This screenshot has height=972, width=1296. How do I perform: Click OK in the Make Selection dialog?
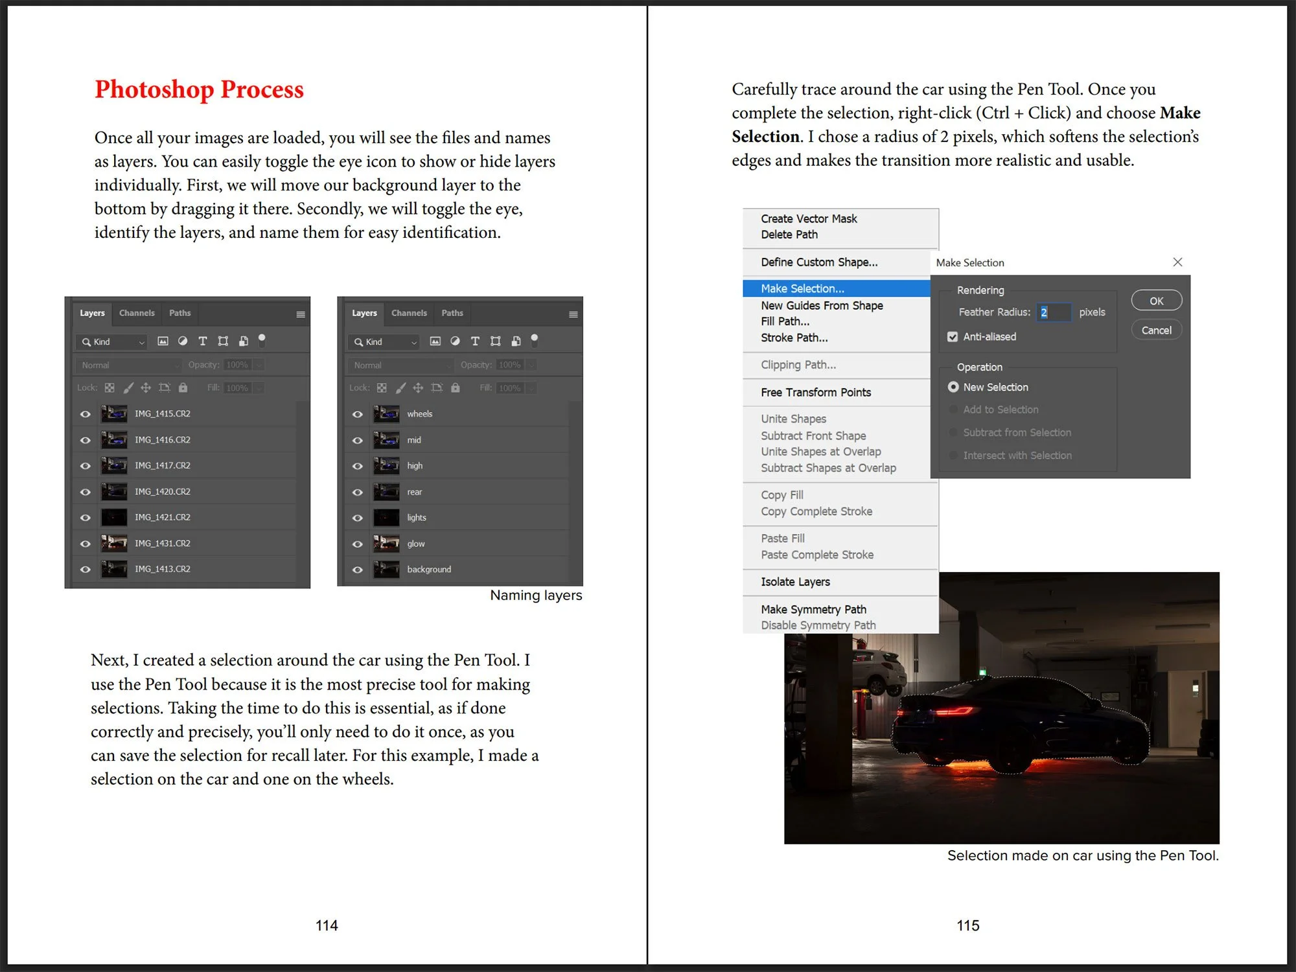[x=1156, y=300]
